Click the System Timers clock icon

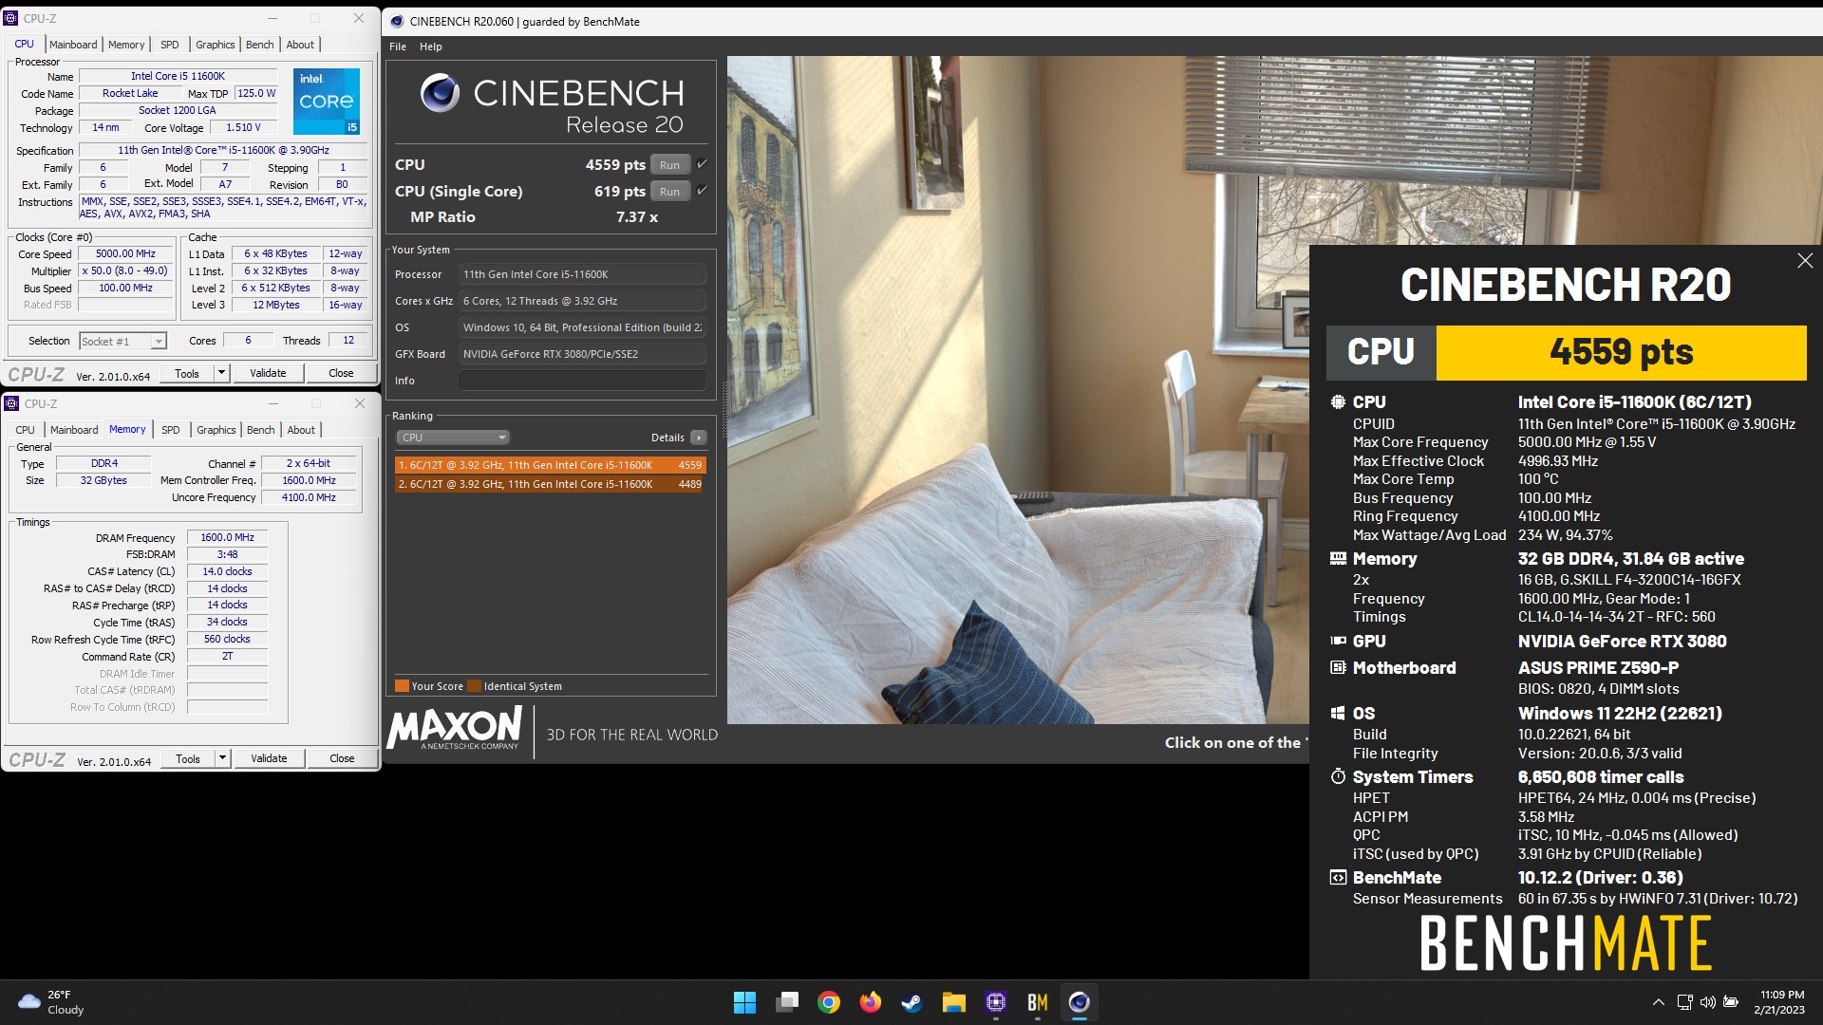(1338, 777)
